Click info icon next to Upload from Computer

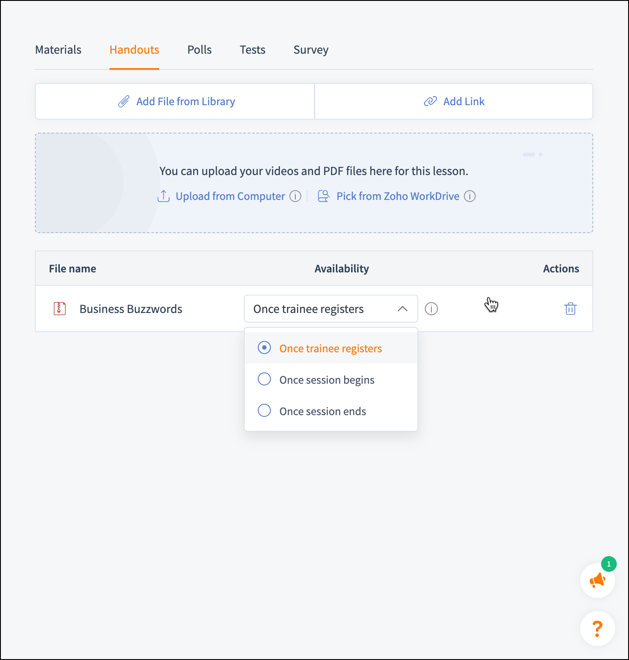295,196
